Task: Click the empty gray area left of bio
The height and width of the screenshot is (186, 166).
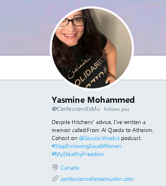Action: pos(25,133)
